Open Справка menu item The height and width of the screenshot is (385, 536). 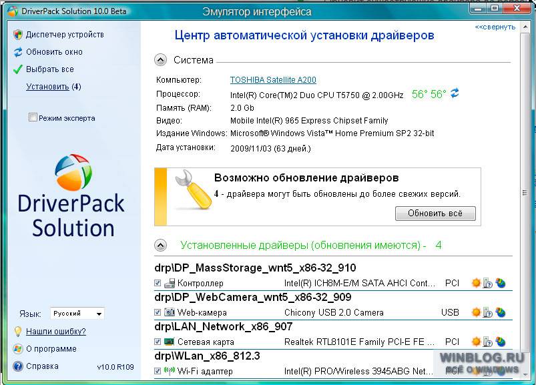point(43,366)
